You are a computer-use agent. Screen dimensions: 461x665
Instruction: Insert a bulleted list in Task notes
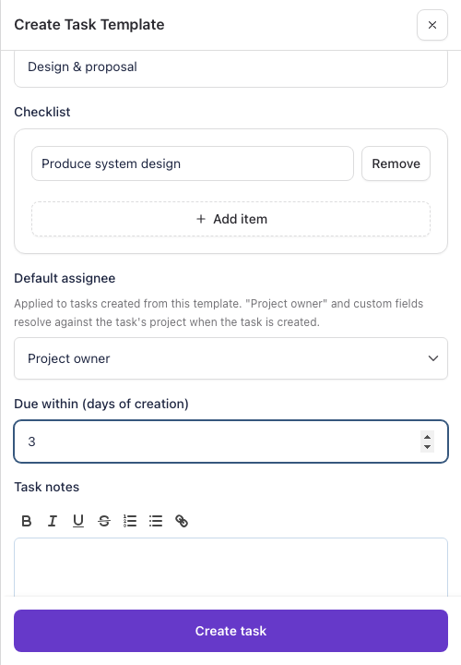(x=156, y=521)
